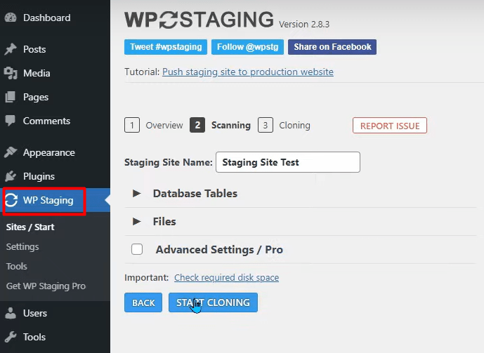Image resolution: width=484 pixels, height=353 pixels.
Task: Click the REPORT ISSUE button
Action: (390, 126)
